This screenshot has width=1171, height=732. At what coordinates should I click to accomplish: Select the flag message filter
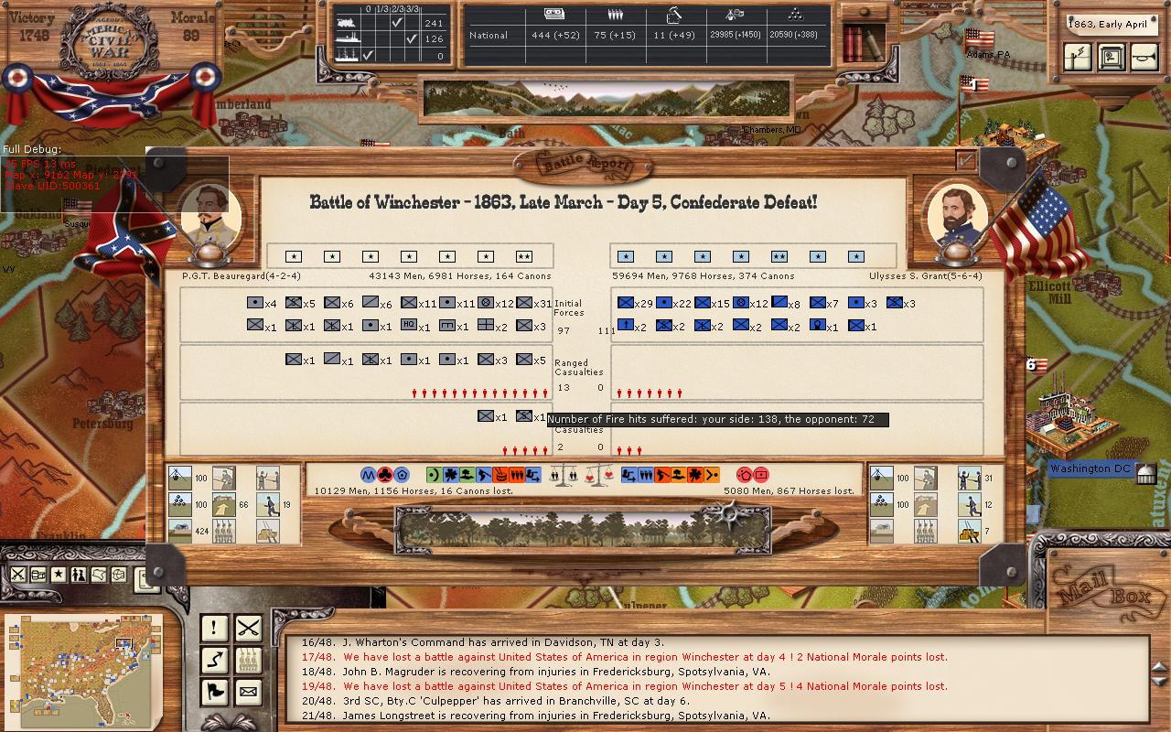coord(214,692)
